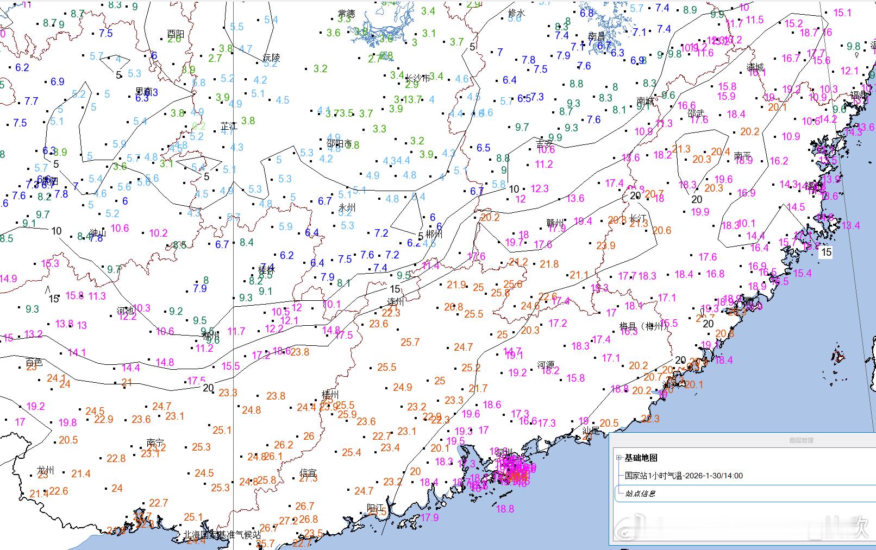Click the 永州 city label

(x=347, y=207)
